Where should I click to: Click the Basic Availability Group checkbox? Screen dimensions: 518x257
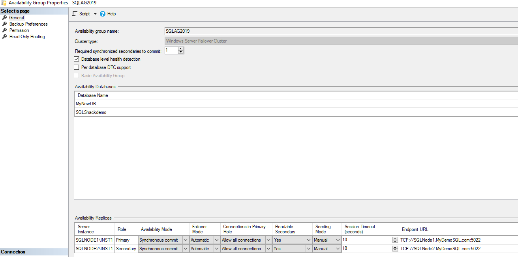[77, 76]
